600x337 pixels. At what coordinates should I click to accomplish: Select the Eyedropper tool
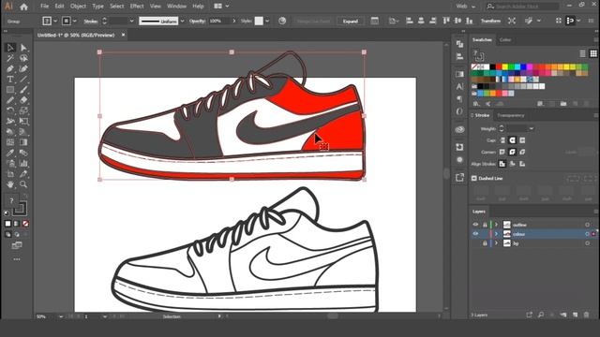[x=10, y=153]
